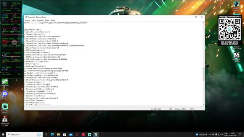This screenshot has height=137, width=244.
Task: Click line with GameFileMaskEnabled=0
Action: [x=46, y=43]
